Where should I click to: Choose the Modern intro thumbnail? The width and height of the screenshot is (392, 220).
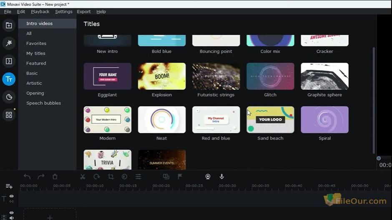(x=108, y=120)
